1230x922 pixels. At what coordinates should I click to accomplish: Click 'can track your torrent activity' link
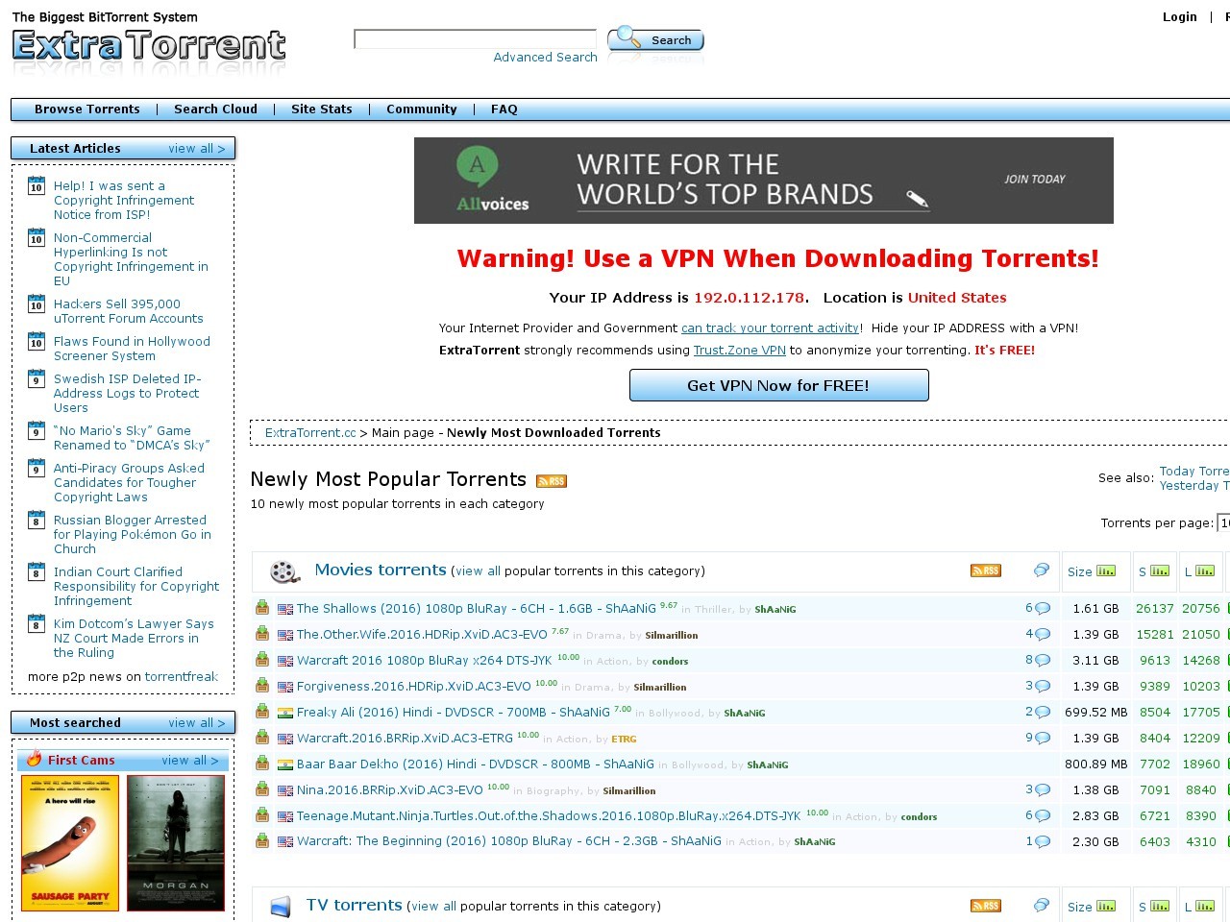point(771,328)
